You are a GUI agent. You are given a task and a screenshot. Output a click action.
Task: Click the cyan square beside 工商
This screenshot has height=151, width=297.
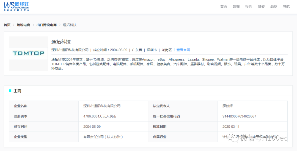tap(10, 91)
